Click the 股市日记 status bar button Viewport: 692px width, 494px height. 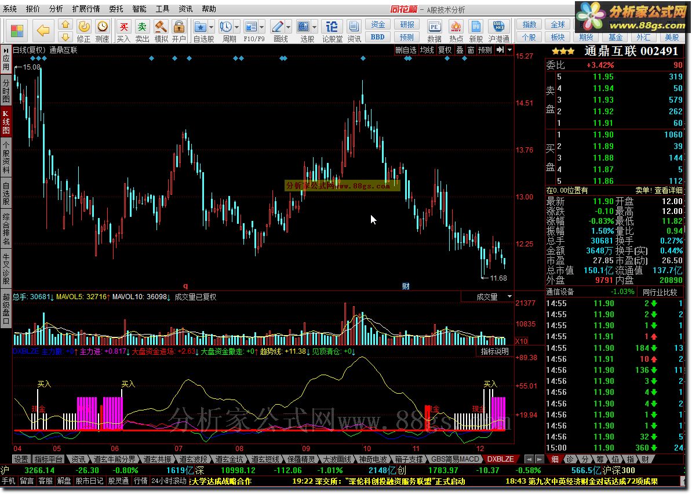pos(90,481)
